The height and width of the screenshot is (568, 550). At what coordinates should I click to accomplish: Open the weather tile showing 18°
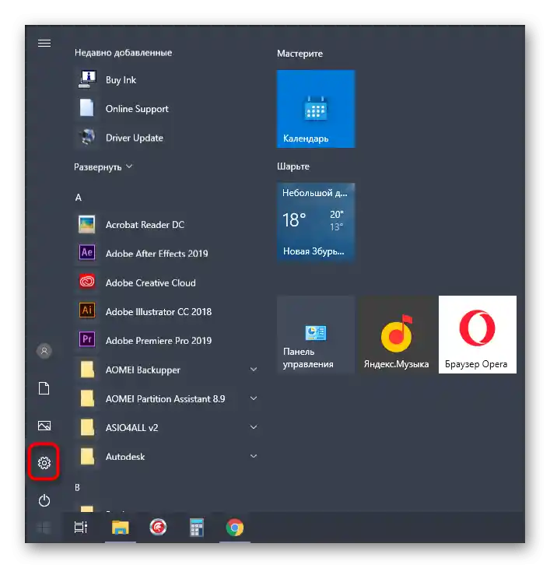coord(316,222)
